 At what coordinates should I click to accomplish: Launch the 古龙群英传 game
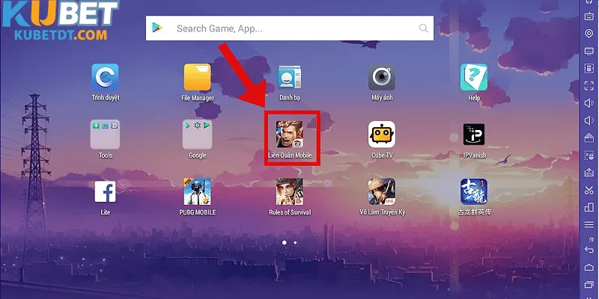(474, 191)
